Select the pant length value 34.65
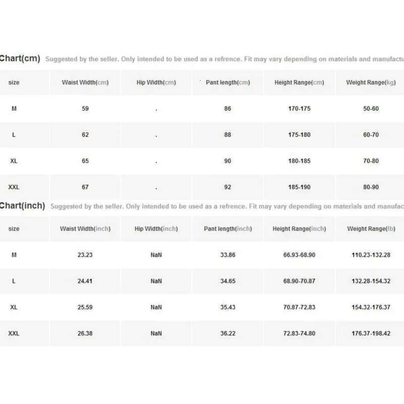Screen dimensions: 404x404 click(x=228, y=281)
